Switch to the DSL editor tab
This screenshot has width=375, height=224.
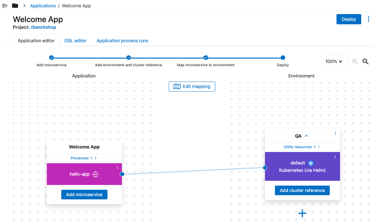click(x=76, y=41)
